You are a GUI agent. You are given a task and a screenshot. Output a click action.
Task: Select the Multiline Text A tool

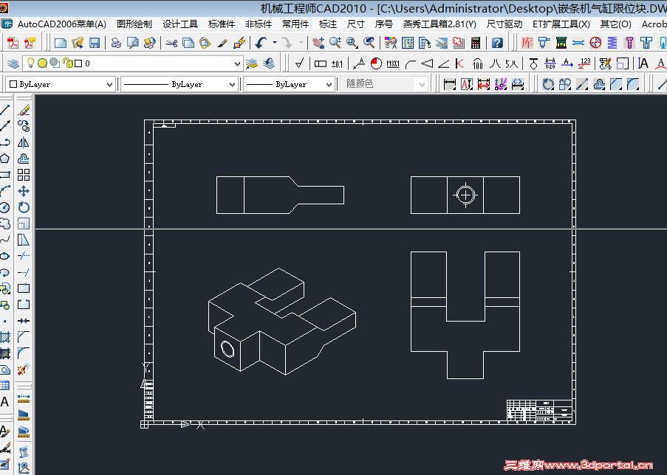point(4,401)
